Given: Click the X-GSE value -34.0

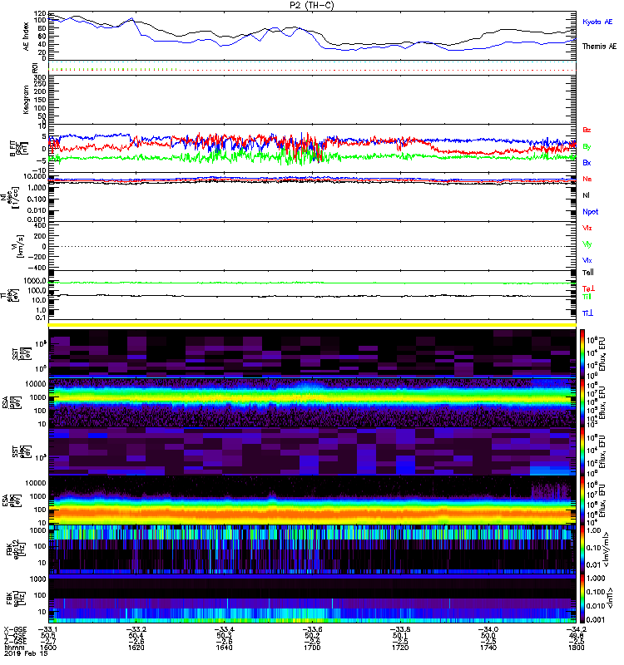Looking at the screenshot, I should (x=488, y=629).
